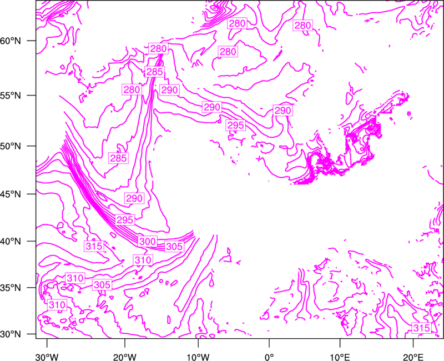Select the 30°W longitude axis label
Screen dimensions: 444x361
[47, 357]
